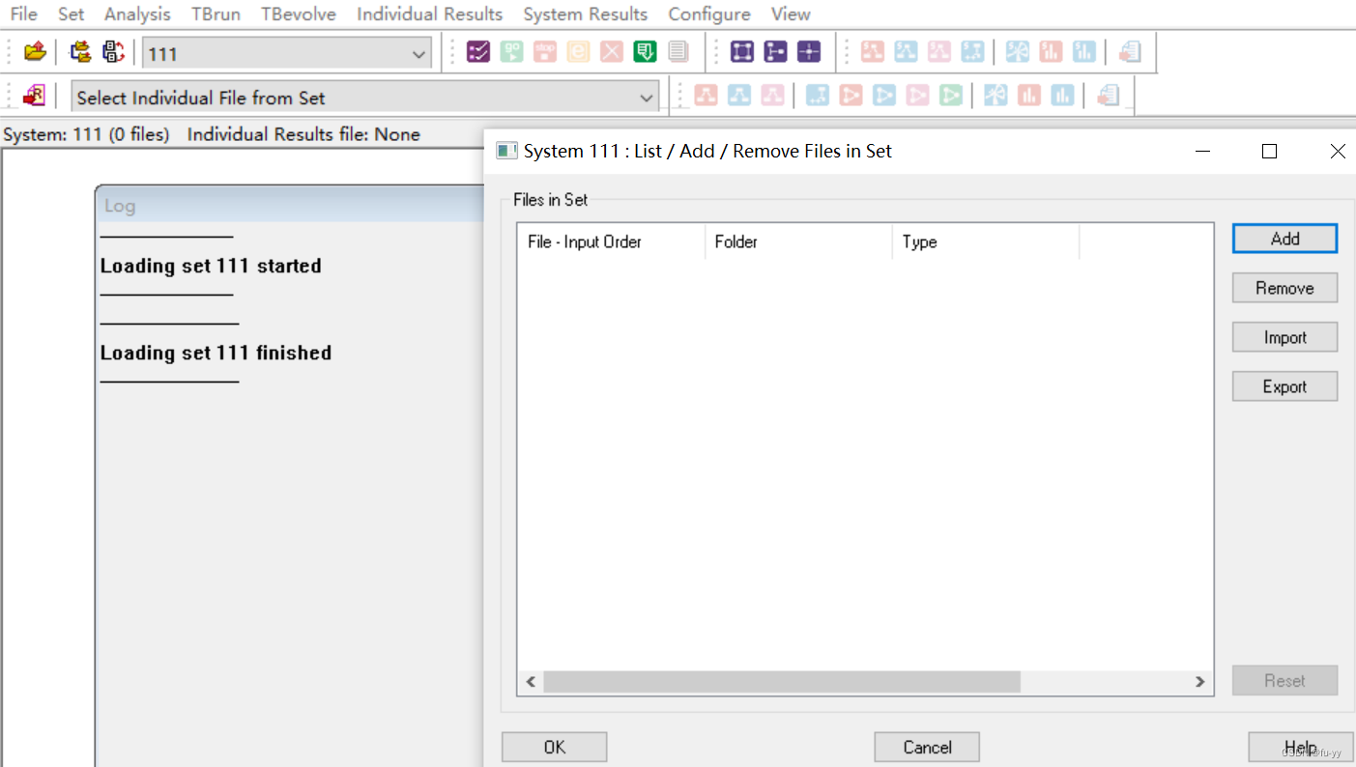Image resolution: width=1356 pixels, height=767 pixels.
Task: Open the Configure menu
Action: (x=708, y=14)
